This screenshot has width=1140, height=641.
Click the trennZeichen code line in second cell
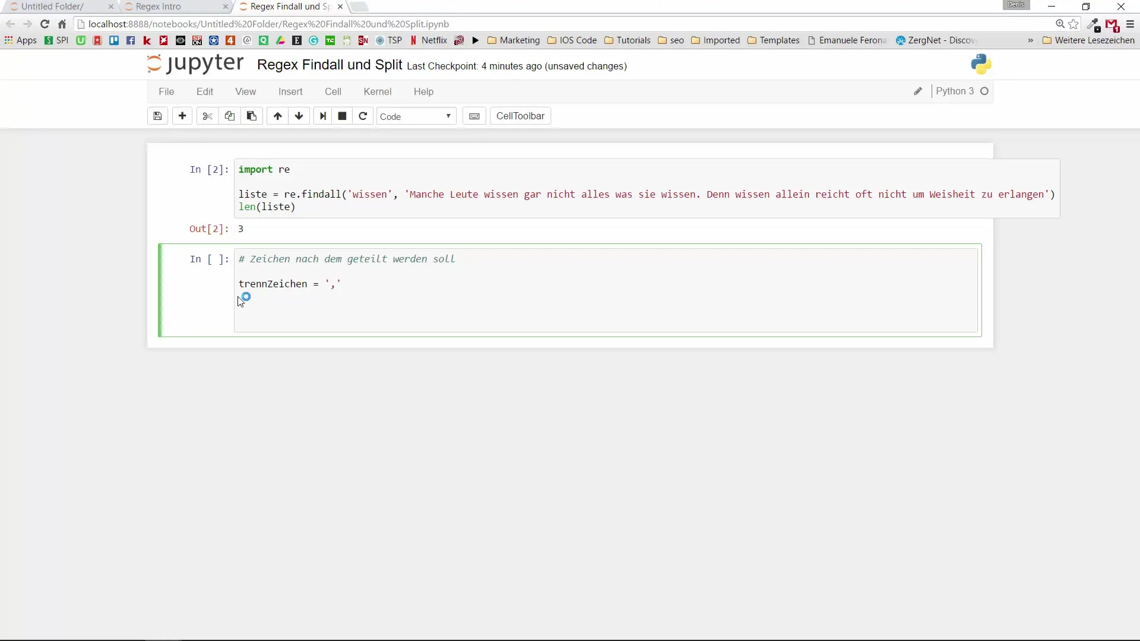coord(290,284)
